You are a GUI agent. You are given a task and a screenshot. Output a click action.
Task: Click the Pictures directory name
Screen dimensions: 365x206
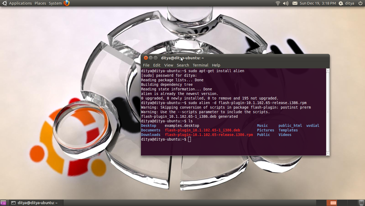[266, 130]
